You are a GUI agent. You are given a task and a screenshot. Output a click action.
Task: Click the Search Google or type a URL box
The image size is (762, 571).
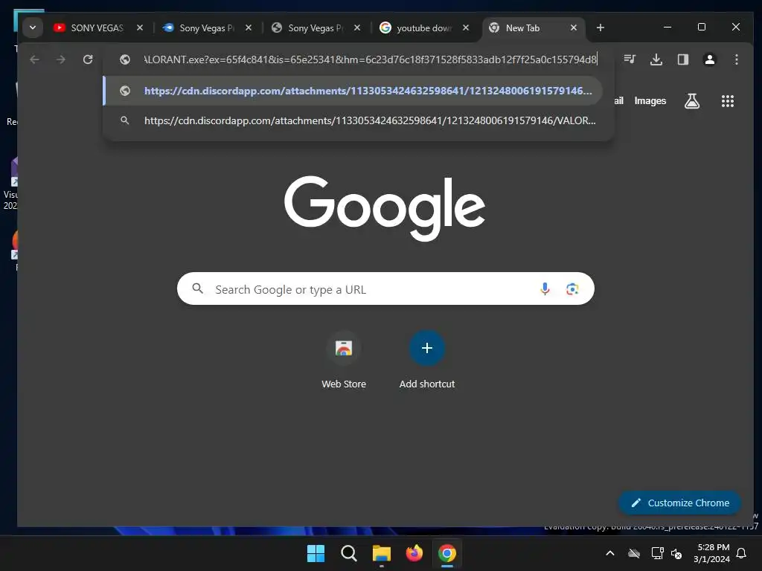point(385,289)
